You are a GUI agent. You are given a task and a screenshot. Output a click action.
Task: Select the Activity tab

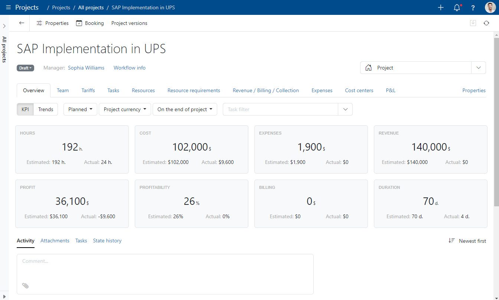pos(26,241)
